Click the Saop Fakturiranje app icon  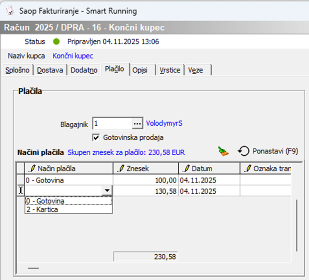10,11
